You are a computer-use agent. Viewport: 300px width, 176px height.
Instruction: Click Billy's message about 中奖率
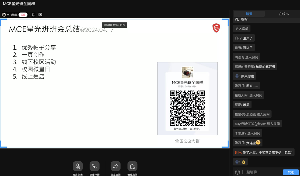263,152
